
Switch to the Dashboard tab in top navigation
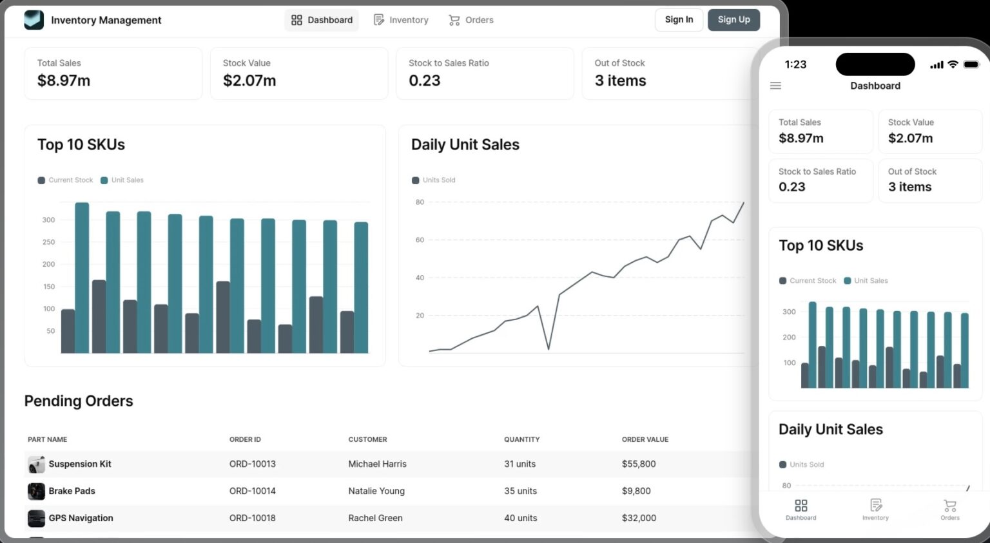click(x=322, y=20)
